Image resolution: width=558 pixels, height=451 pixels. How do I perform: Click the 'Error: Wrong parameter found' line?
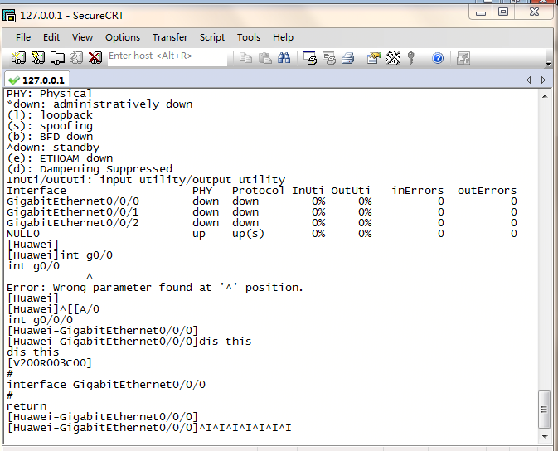[x=155, y=288]
